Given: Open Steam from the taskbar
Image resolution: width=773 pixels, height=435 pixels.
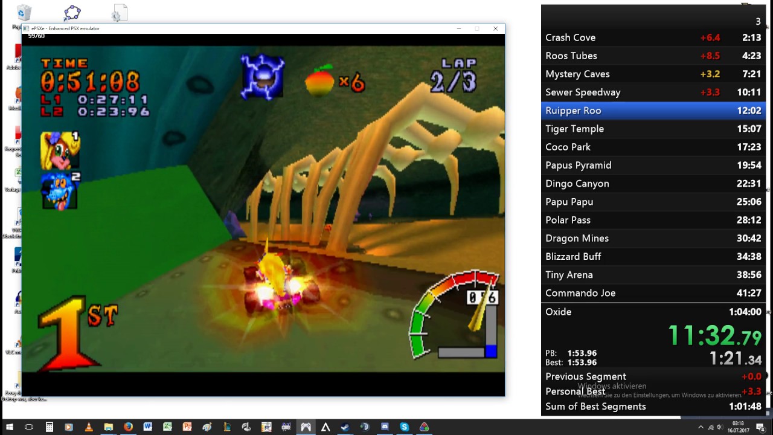Looking at the screenshot, I should [345, 427].
